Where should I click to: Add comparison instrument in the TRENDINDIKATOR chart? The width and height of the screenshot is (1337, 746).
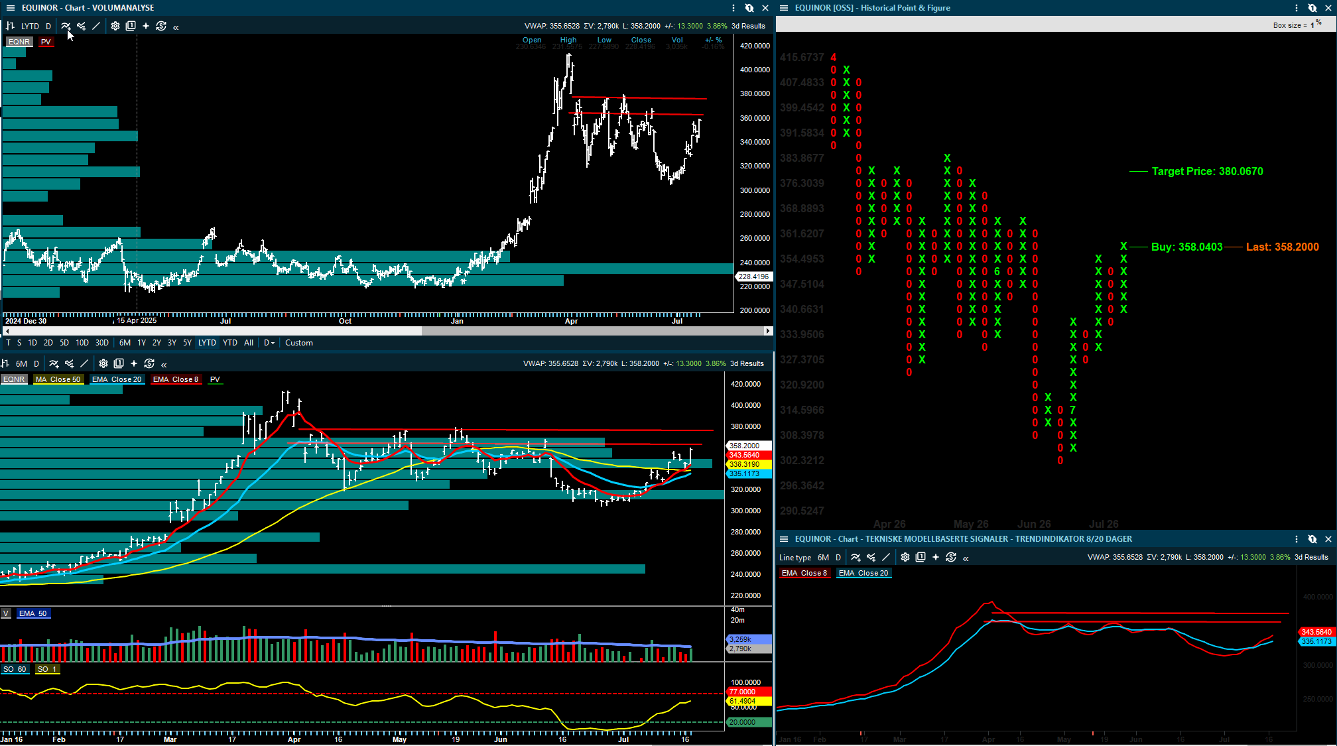871,558
